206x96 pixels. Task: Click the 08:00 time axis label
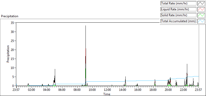pyautogui.click(x=77, y=90)
